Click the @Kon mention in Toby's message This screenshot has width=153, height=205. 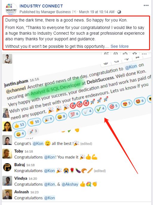tap(49, 157)
